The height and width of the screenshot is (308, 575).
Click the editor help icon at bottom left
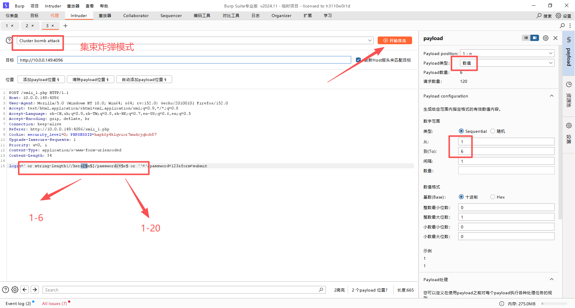(5, 290)
